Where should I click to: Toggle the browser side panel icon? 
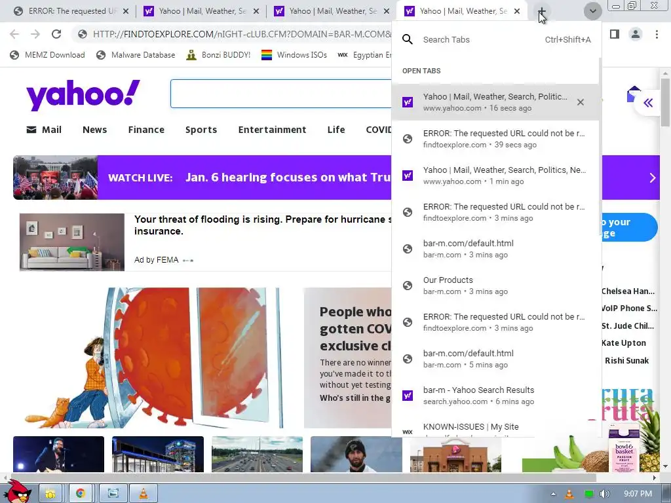pyautogui.click(x=615, y=34)
